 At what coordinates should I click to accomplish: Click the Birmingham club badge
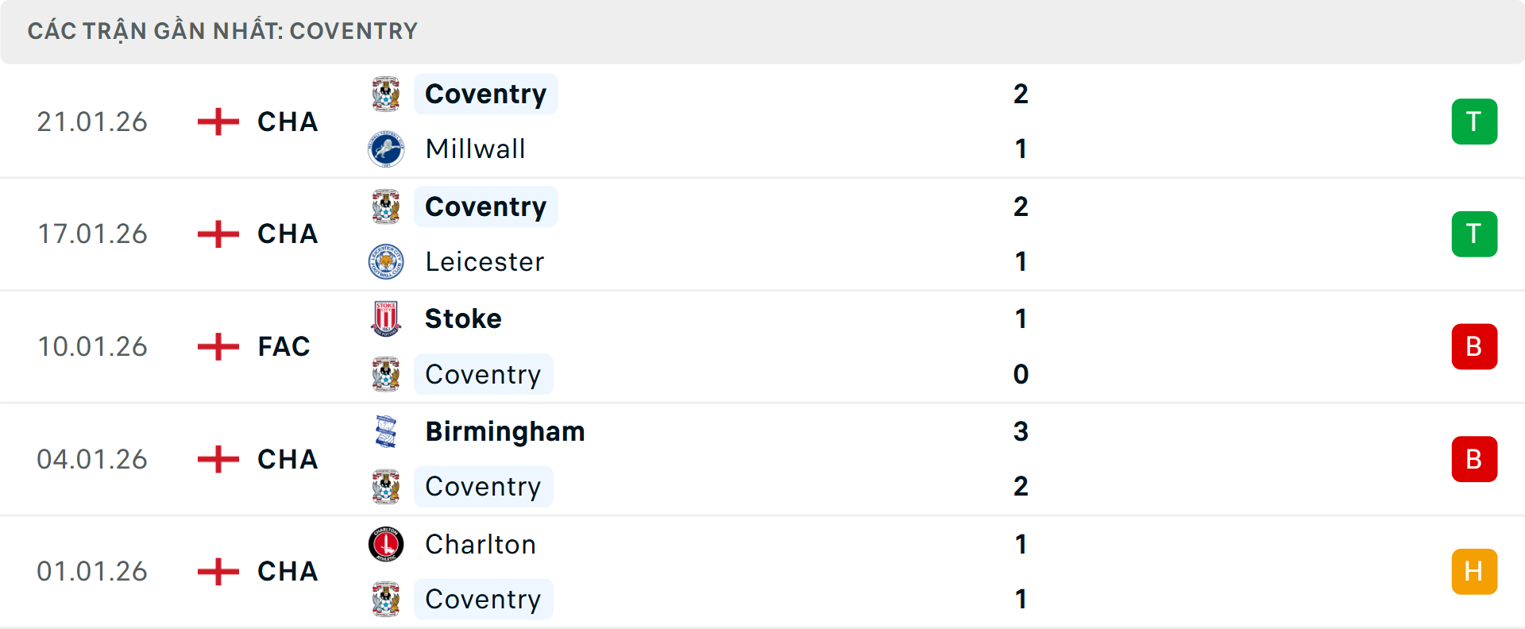coord(387,431)
